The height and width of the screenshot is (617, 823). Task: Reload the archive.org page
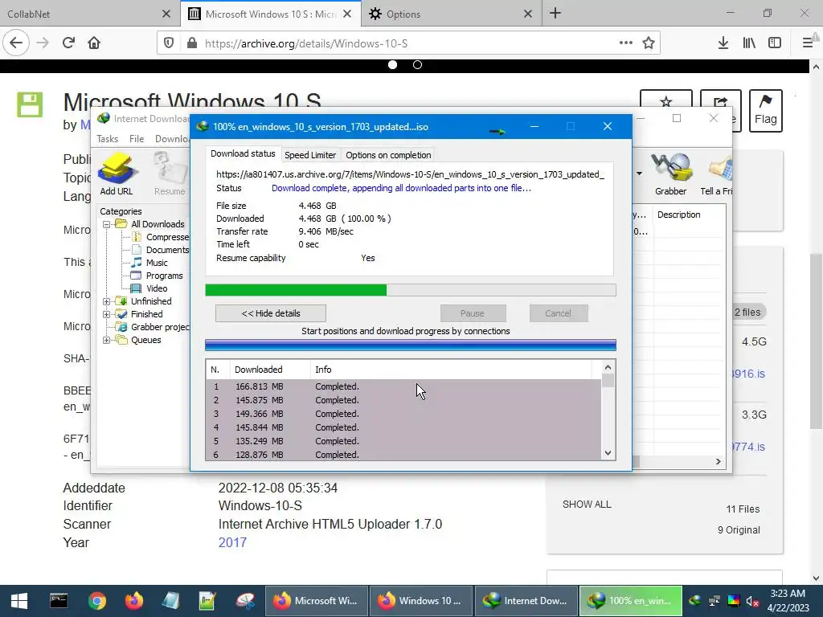click(68, 43)
